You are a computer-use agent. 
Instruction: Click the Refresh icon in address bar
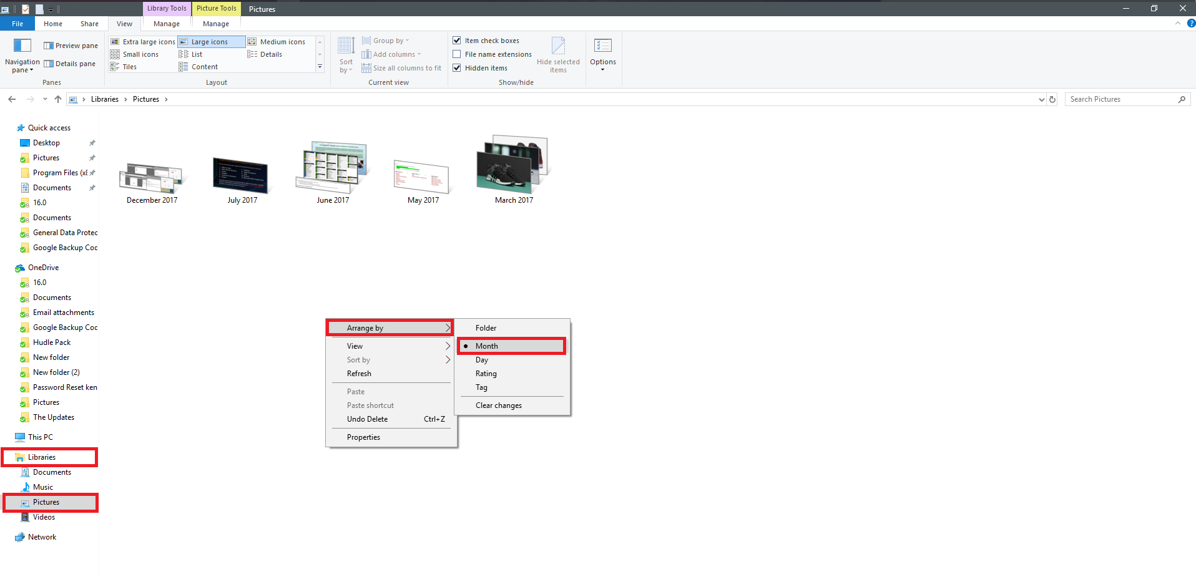[1052, 99]
